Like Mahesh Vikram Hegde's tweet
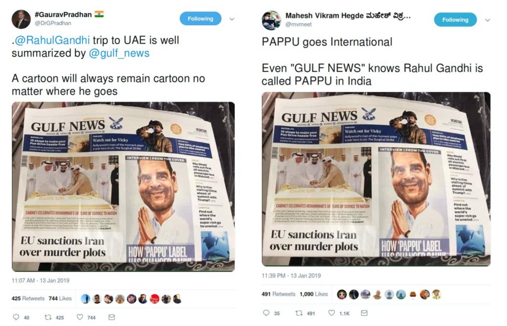Image resolution: width=507 pixels, height=326 pixels. (x=331, y=313)
